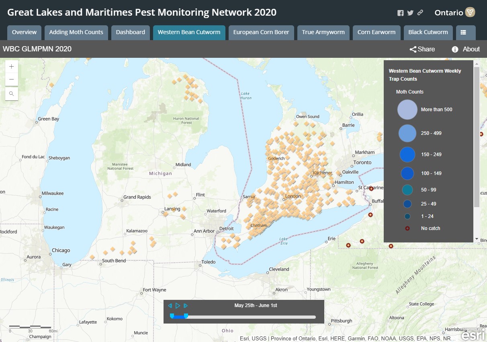Open the European Corn Borer tab
Image resolution: width=487 pixels, height=342 pixels.
(261, 32)
